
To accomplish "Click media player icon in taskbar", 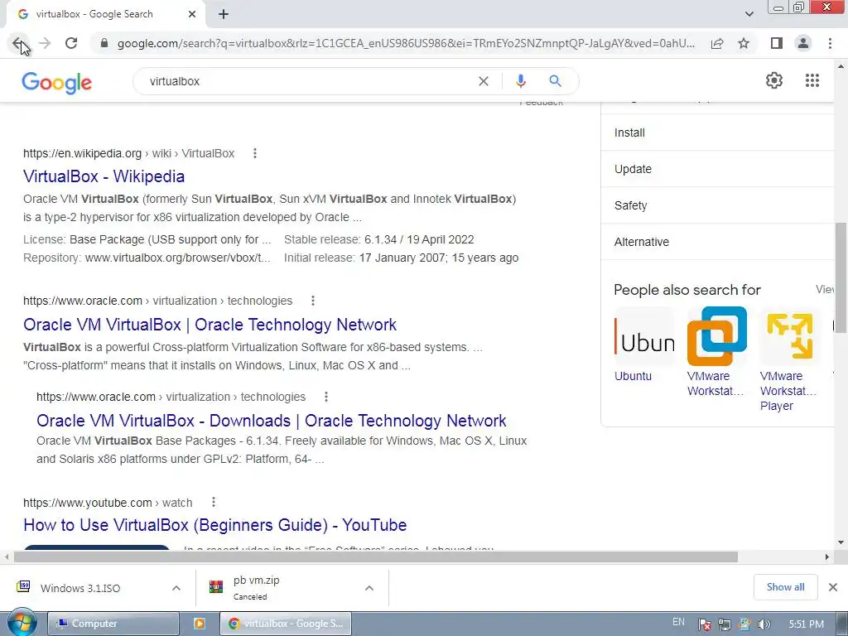I will click(x=199, y=624).
